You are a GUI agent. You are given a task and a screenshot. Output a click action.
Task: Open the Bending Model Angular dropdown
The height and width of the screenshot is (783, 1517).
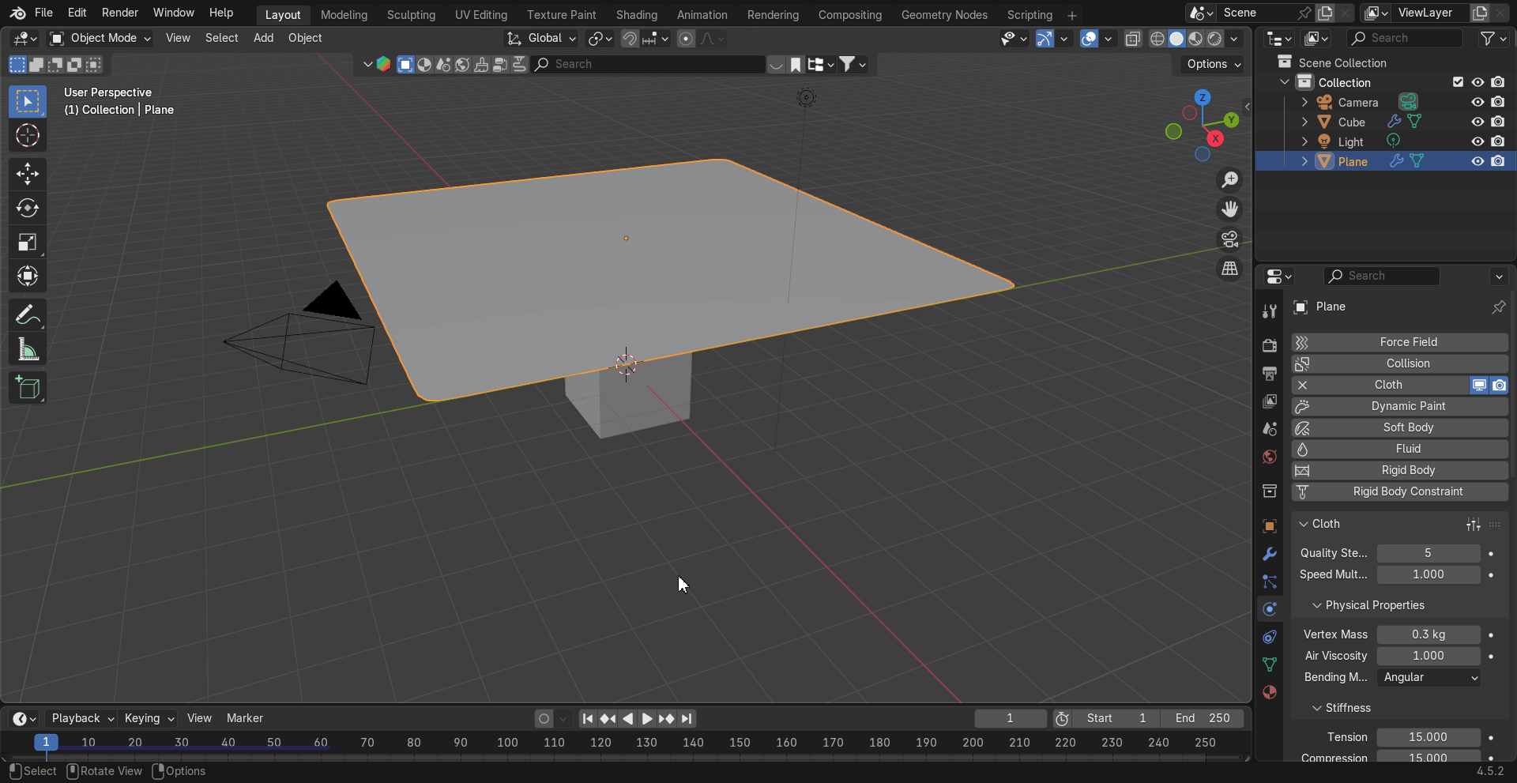(1429, 677)
